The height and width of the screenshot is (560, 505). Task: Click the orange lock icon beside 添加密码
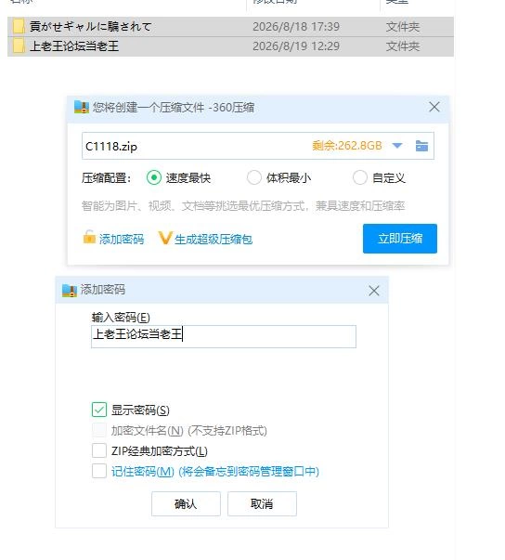[89, 237]
